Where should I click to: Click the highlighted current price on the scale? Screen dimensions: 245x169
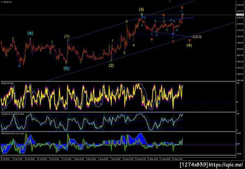click(x=240, y=15)
